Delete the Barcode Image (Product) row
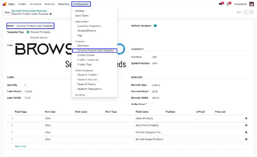 [x=246, y=139]
